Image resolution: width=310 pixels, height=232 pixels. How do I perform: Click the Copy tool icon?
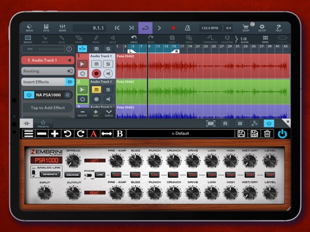tap(172, 39)
